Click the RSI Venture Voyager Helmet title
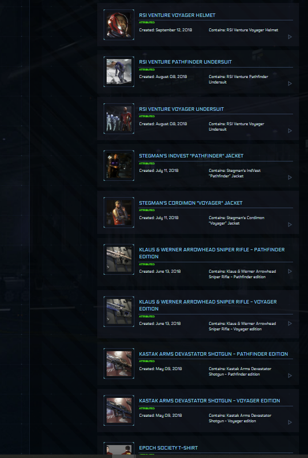 click(x=177, y=15)
